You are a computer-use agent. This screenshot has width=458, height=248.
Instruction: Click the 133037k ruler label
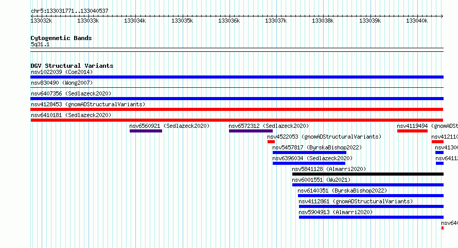pyautogui.click(x=276, y=21)
